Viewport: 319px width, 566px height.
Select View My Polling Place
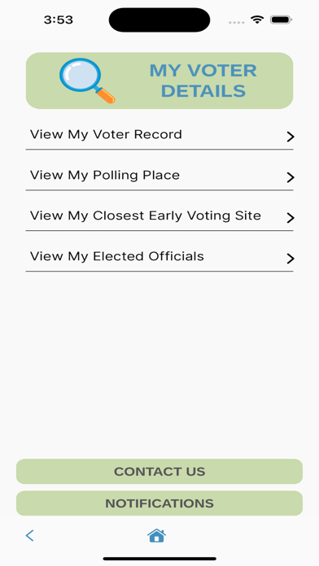159,176
